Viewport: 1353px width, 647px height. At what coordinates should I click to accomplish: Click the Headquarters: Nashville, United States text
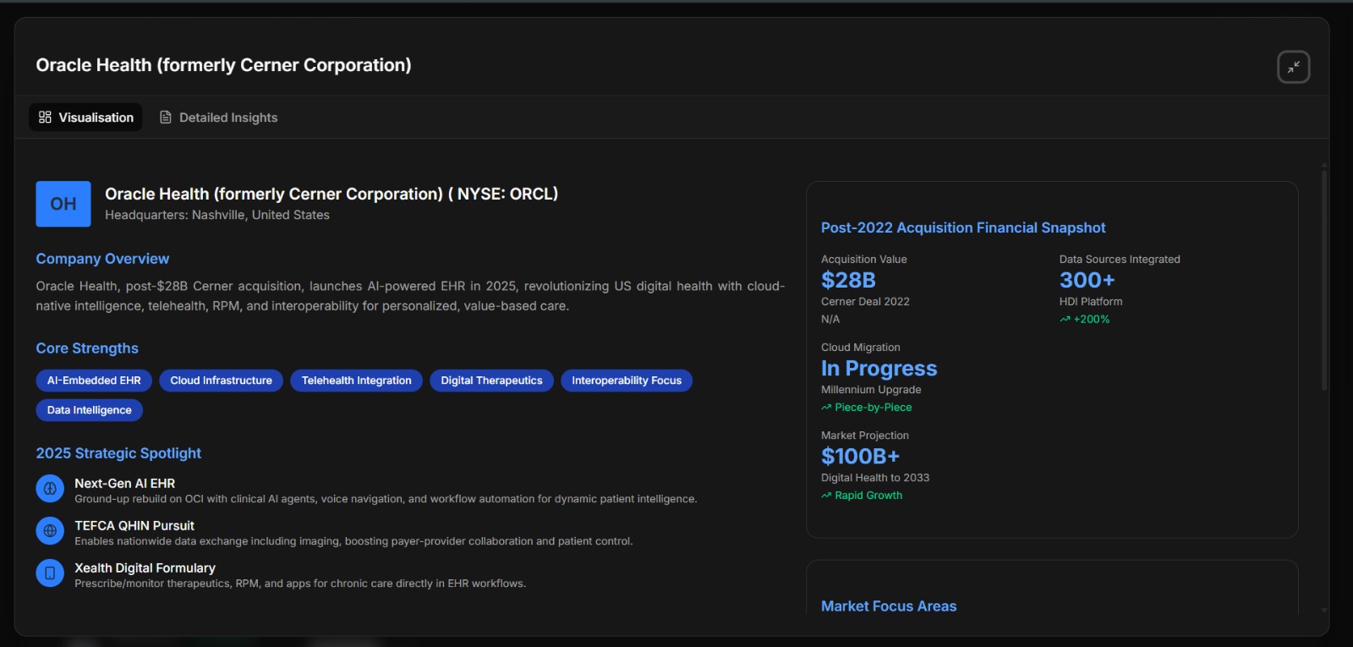coord(217,215)
